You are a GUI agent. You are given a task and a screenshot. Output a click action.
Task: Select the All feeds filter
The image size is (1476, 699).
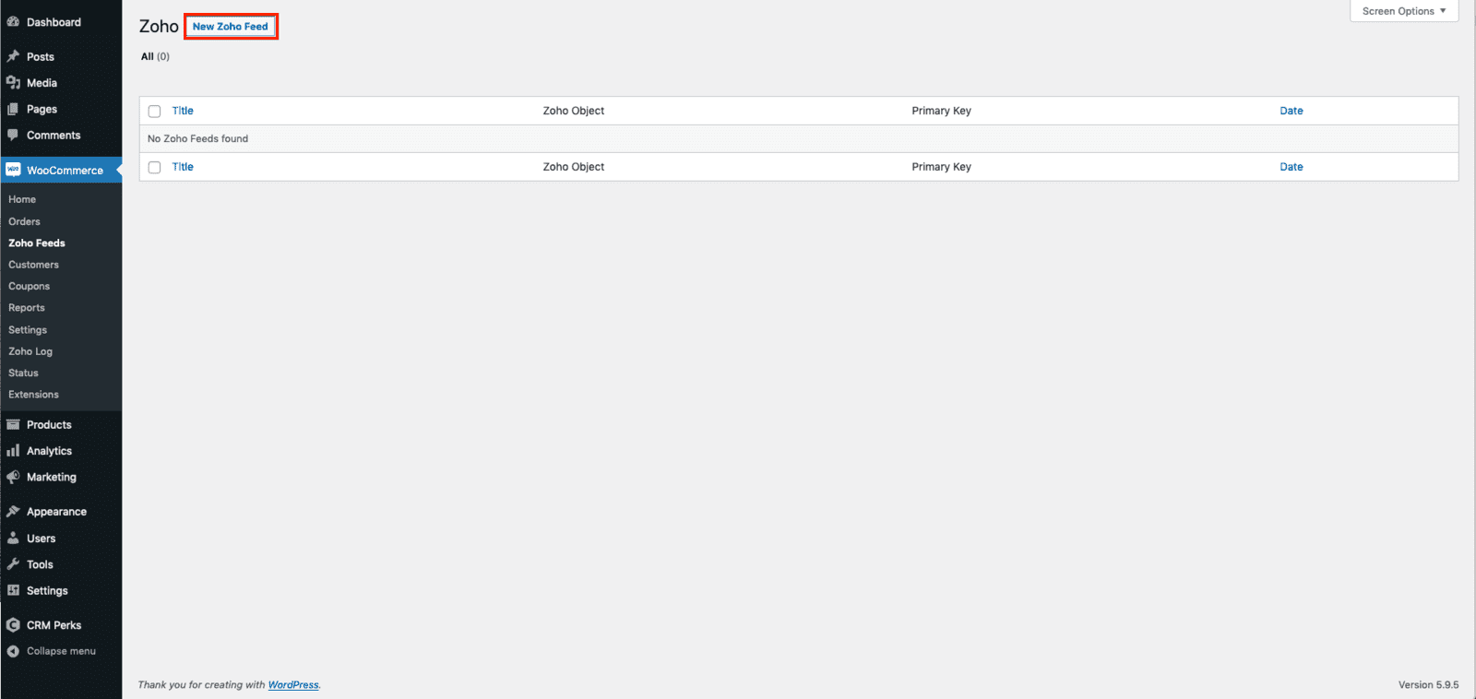(148, 56)
